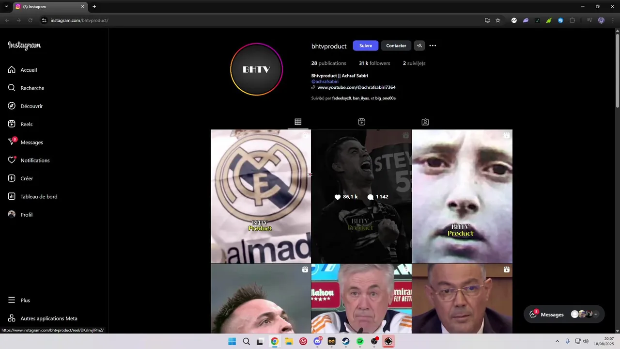
Task: Follow bhtvproduct with Suivre button
Action: click(x=366, y=46)
